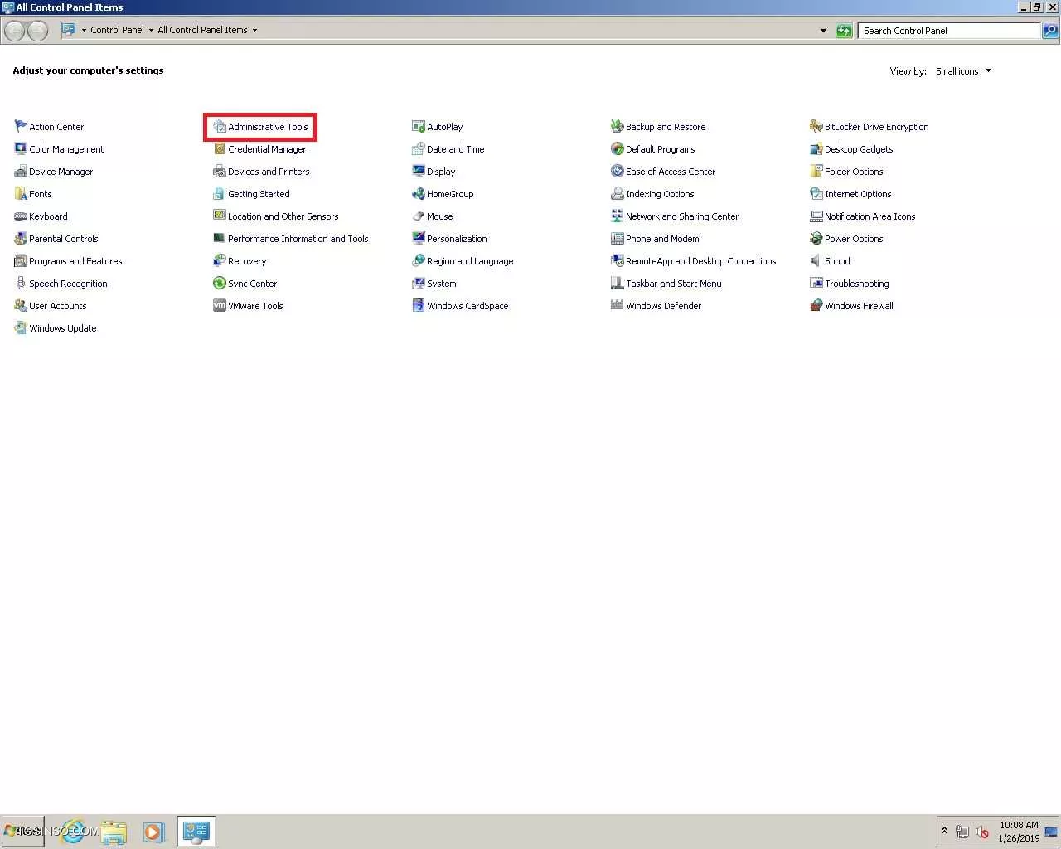
Task: Open the address bar history dropdown
Action: pyautogui.click(x=823, y=31)
